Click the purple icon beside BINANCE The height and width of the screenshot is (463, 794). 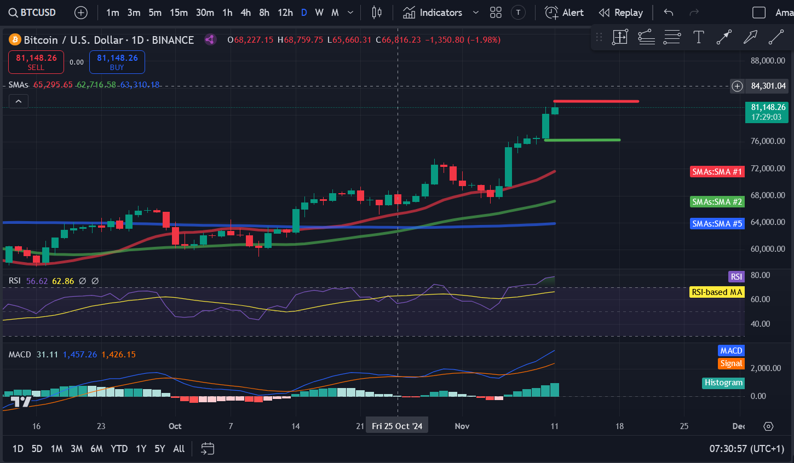click(210, 39)
